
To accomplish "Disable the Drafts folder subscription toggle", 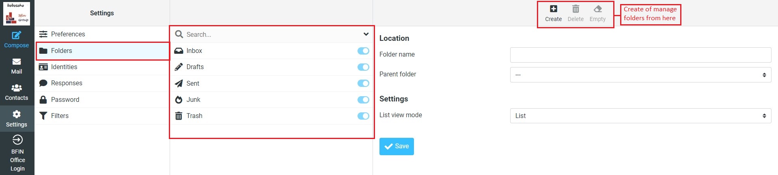I will pyautogui.click(x=363, y=67).
